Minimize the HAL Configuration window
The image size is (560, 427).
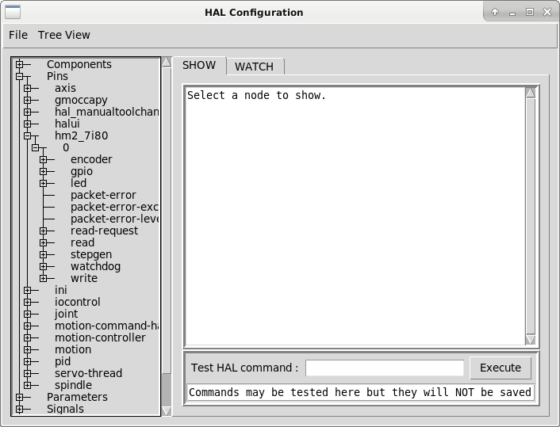click(x=512, y=13)
